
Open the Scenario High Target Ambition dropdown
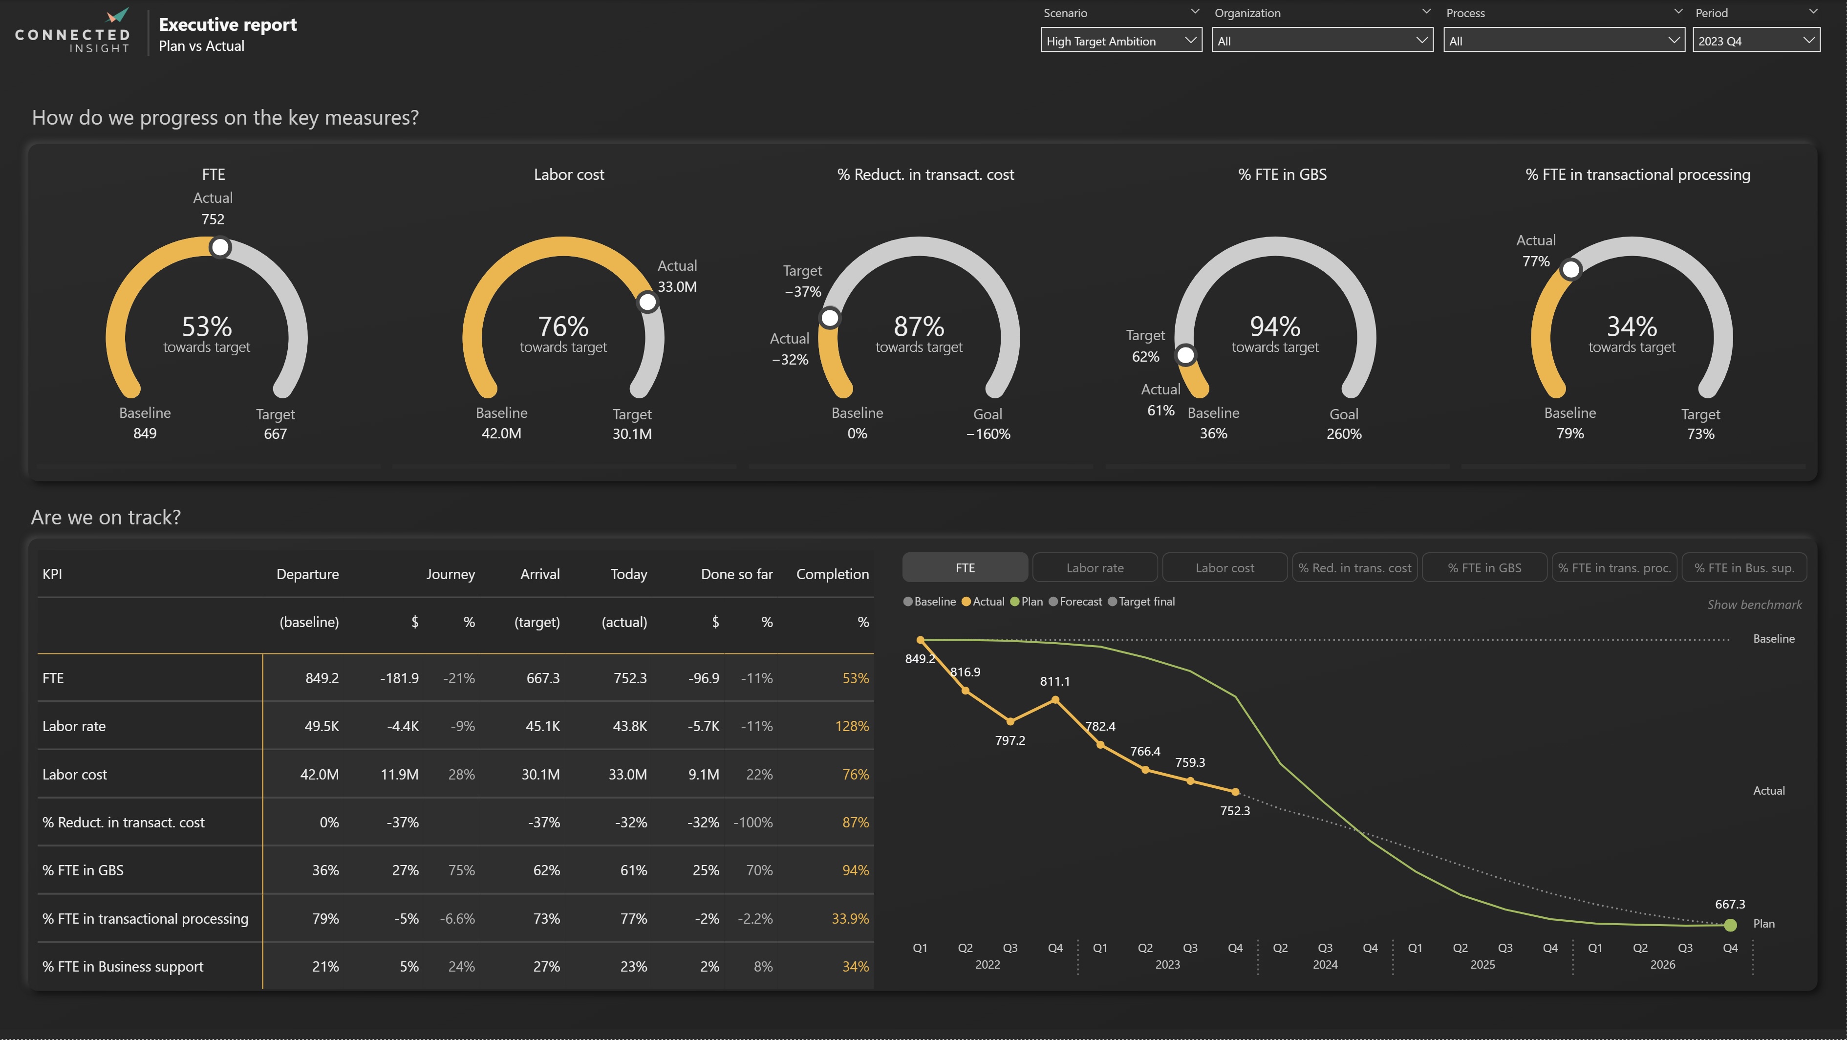[1121, 41]
